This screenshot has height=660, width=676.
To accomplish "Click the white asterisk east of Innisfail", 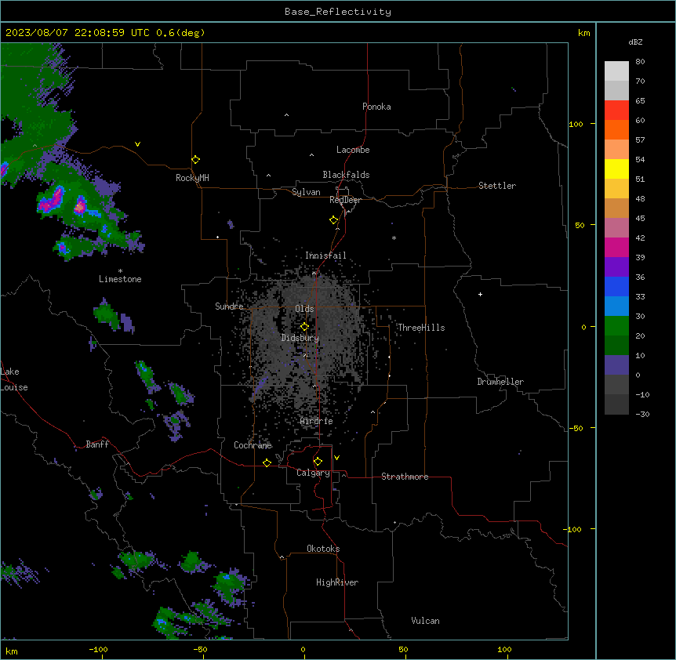I will click(394, 238).
